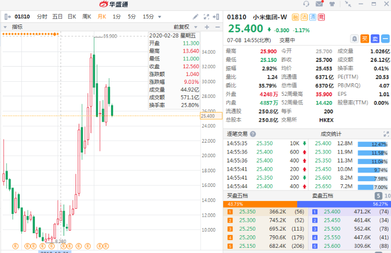
Task: Select sell level 2 at 25.450
Action: click(x=350, y=220)
